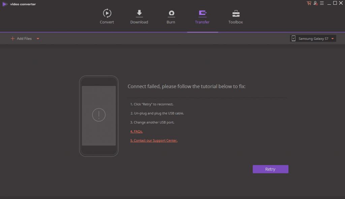Image resolution: width=345 pixels, height=199 pixels.
Task: Open the hamburger menu
Action: (322, 3)
